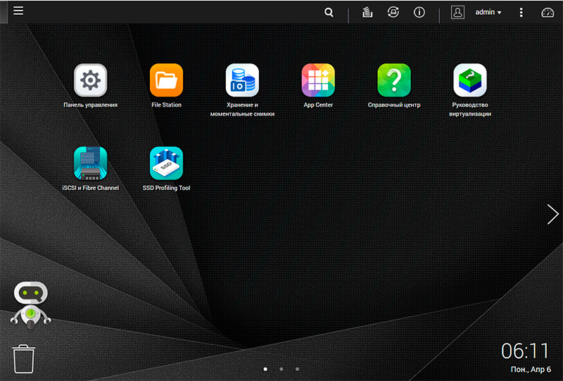Open the hamburger main menu

[x=18, y=11]
